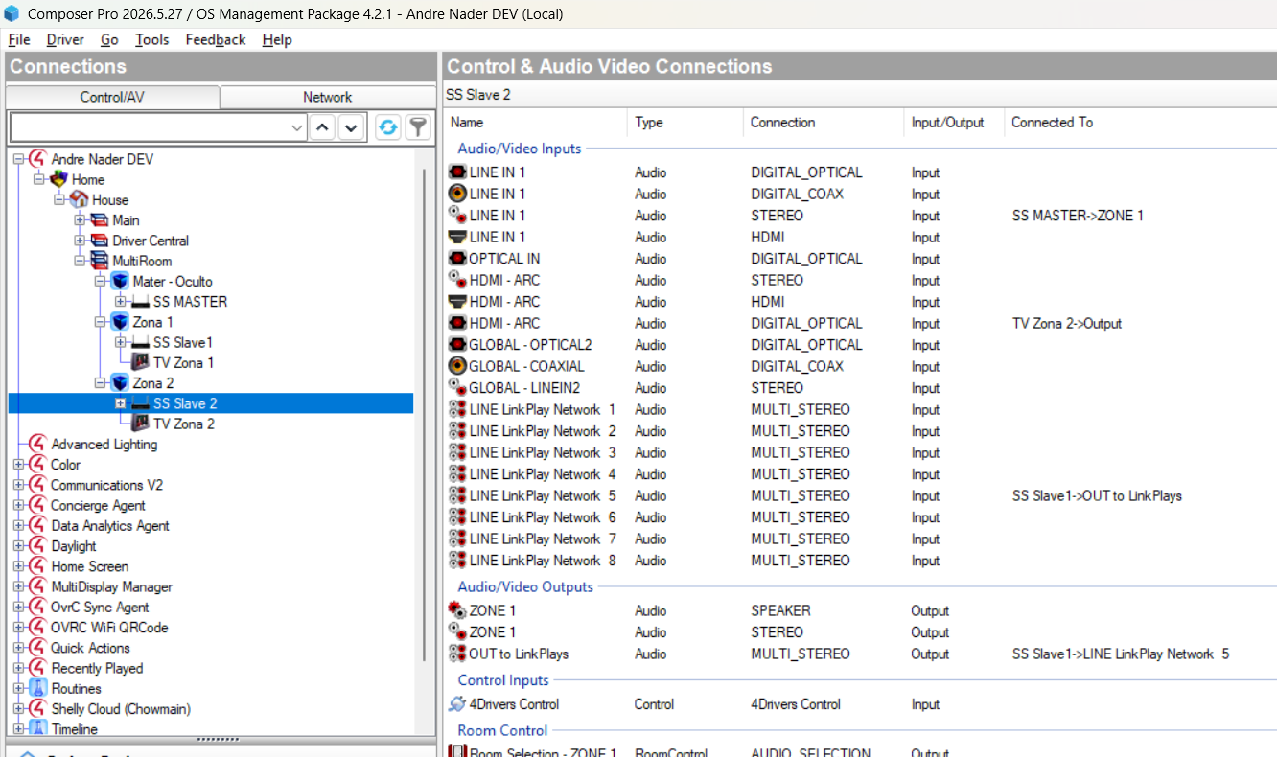
Task: Open the search combo box dropdown
Action: (297, 127)
